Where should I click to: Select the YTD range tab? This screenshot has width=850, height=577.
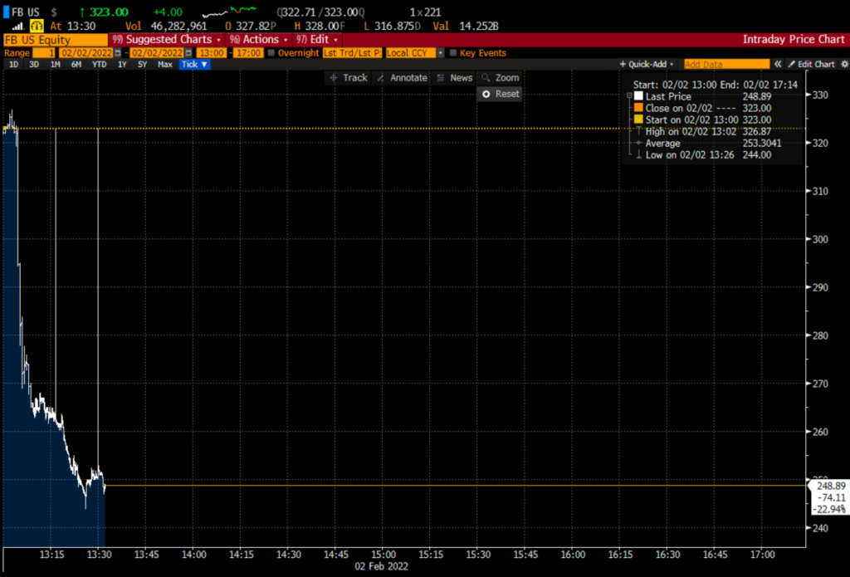point(99,65)
